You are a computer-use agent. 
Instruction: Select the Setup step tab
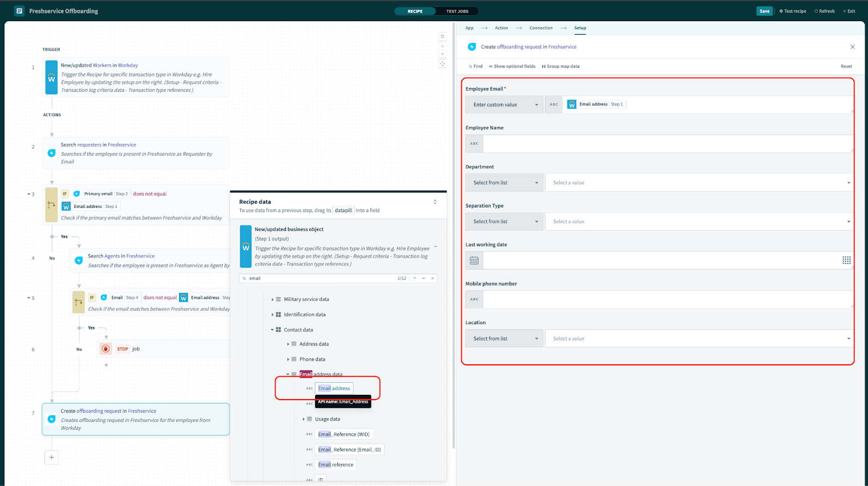tap(580, 28)
